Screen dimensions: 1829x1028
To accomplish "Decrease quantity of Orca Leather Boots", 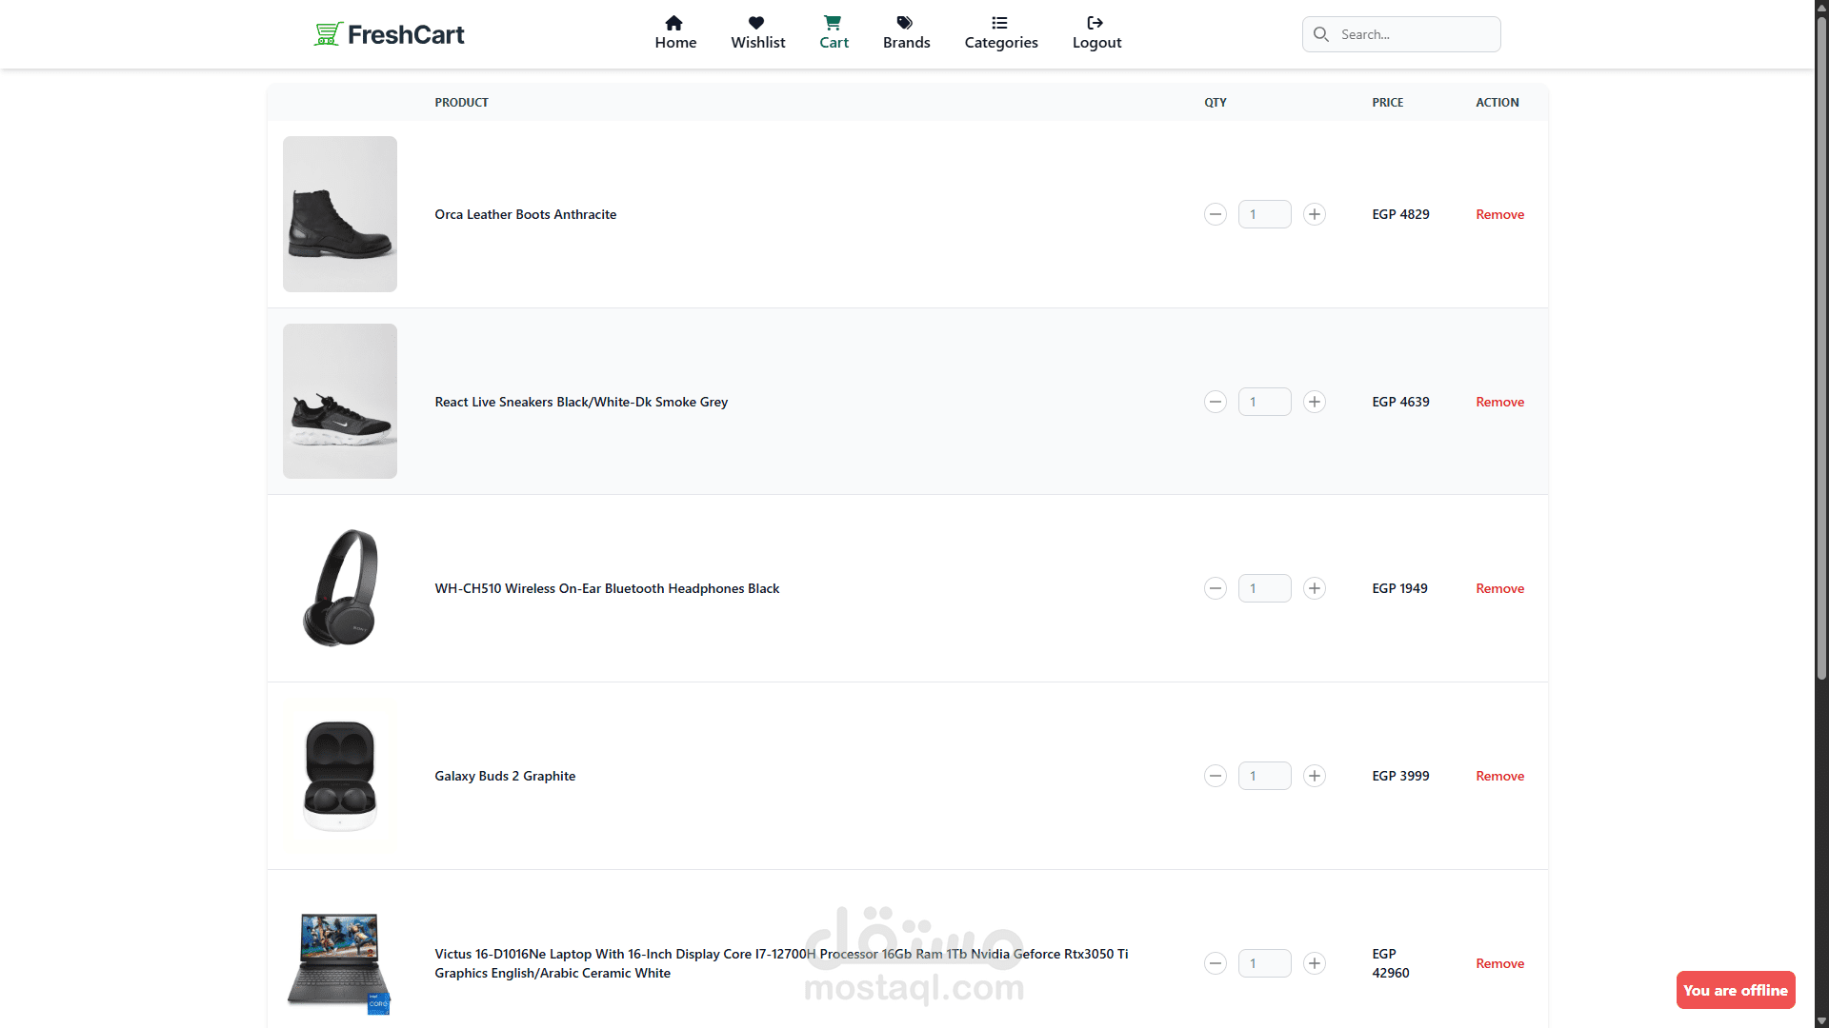I will pos(1216,214).
